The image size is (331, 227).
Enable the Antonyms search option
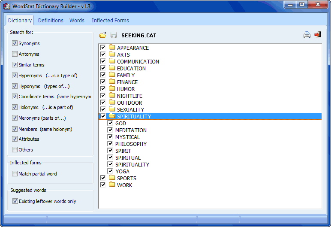15,54
